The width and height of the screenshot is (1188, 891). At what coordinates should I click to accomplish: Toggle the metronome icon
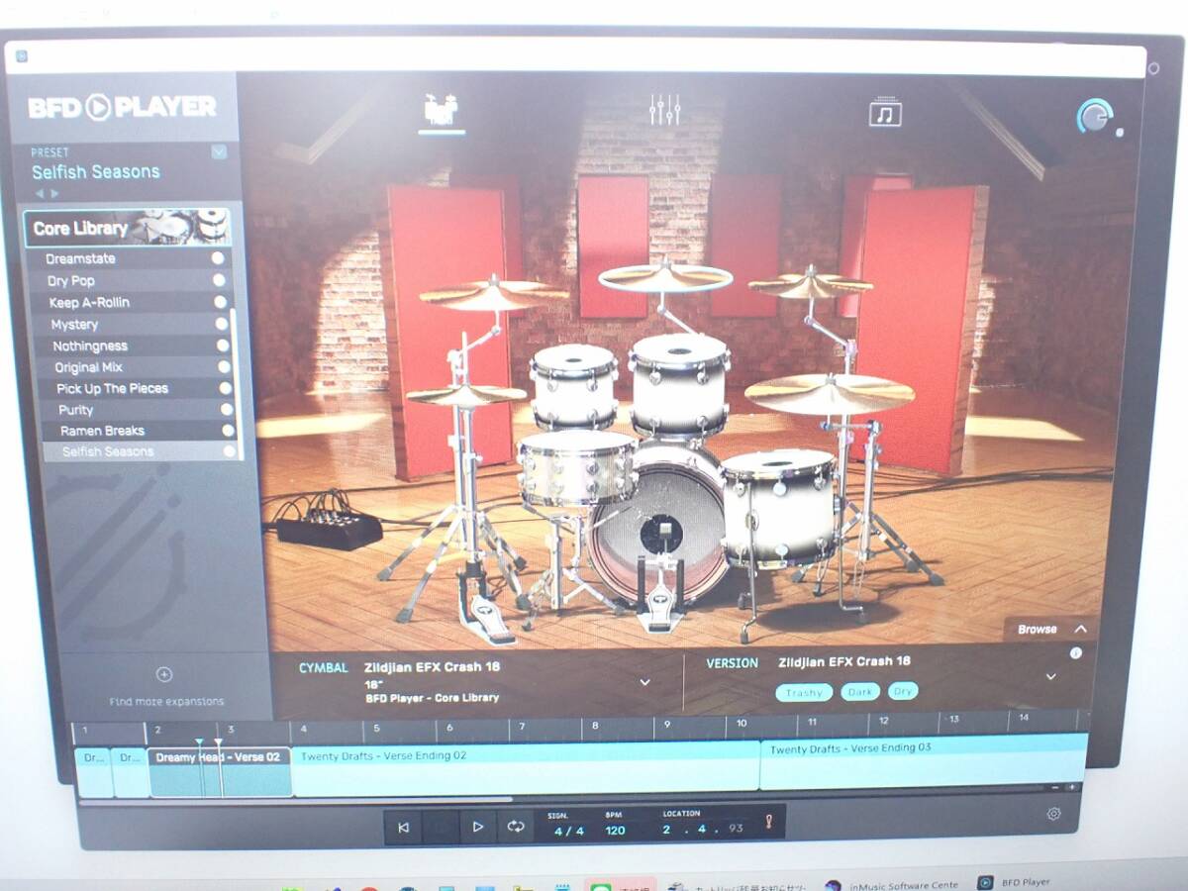[767, 822]
